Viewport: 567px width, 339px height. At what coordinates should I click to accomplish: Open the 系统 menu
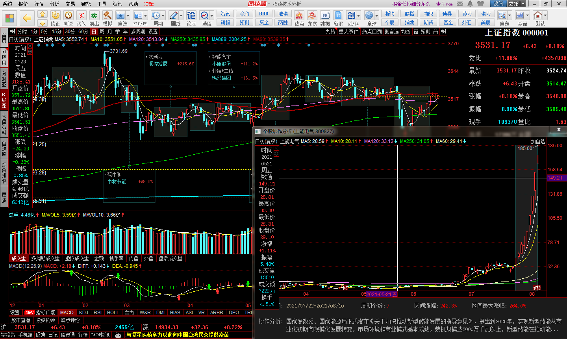point(7,4)
